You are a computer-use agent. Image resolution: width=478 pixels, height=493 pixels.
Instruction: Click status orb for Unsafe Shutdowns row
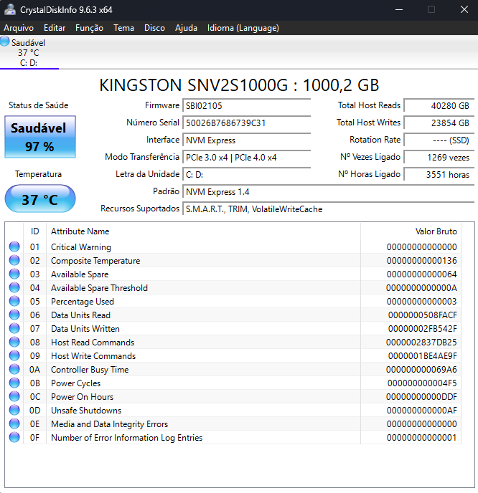pos(14,411)
